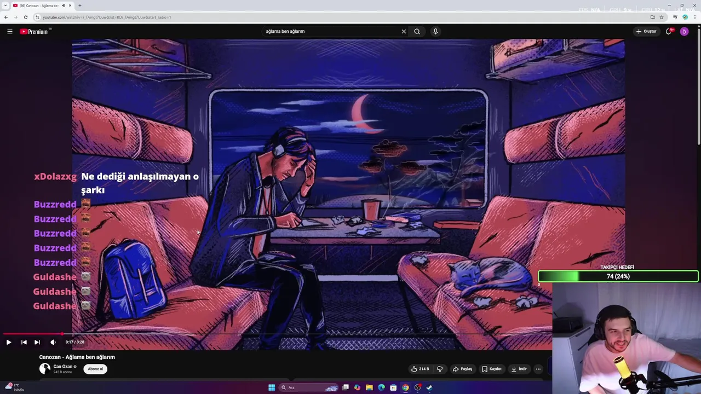The image size is (701, 394).
Task: Click video title Canozan - Ağlama ben ağlarım
Action: tap(77, 357)
